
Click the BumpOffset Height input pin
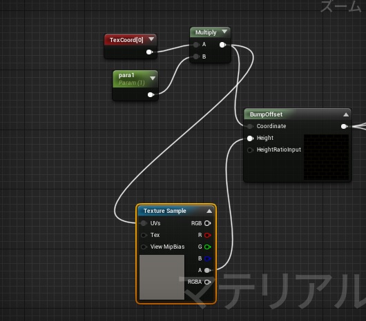pos(250,138)
